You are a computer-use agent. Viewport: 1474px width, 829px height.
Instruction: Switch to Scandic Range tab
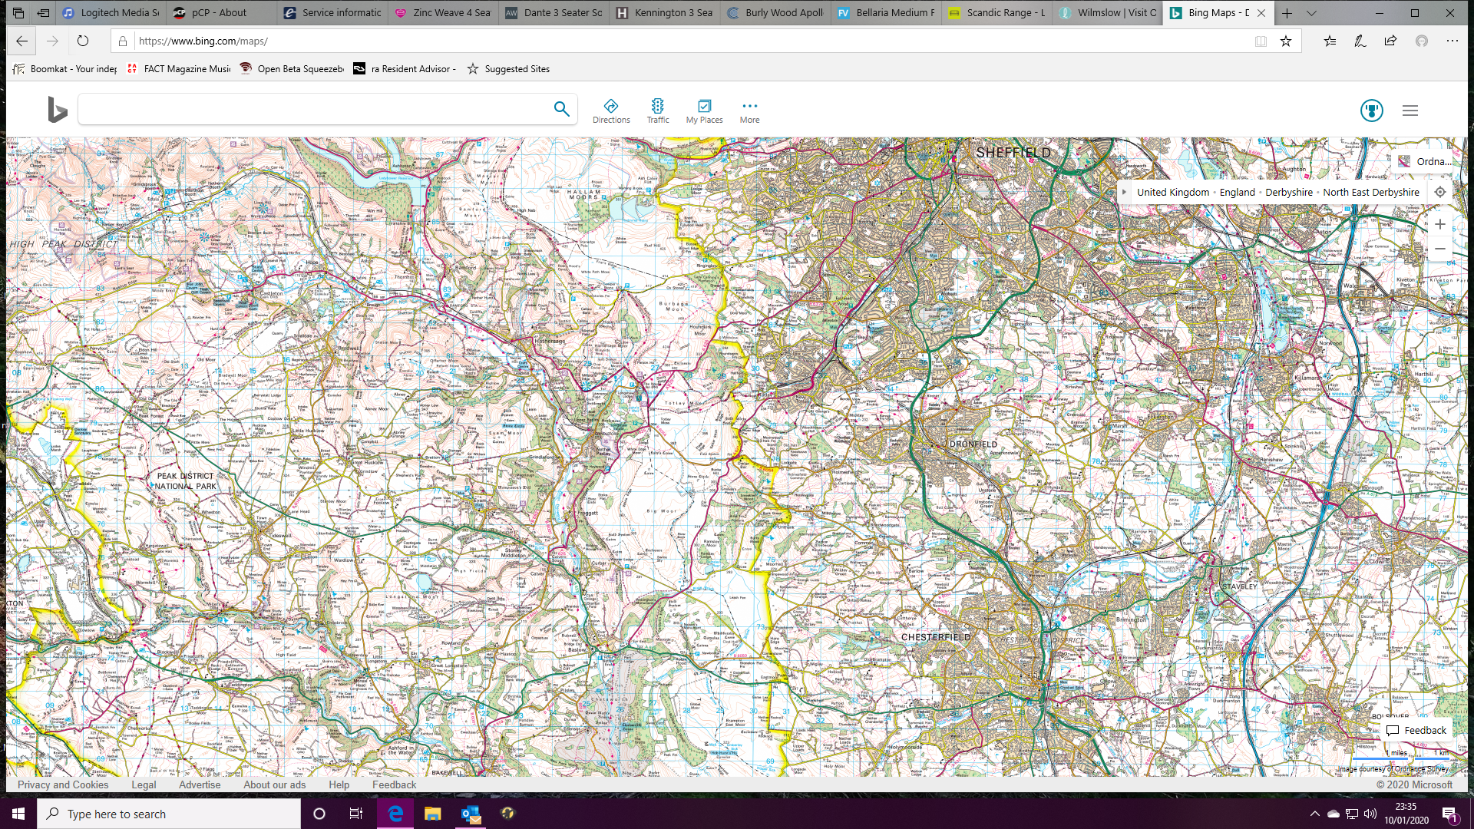(996, 13)
